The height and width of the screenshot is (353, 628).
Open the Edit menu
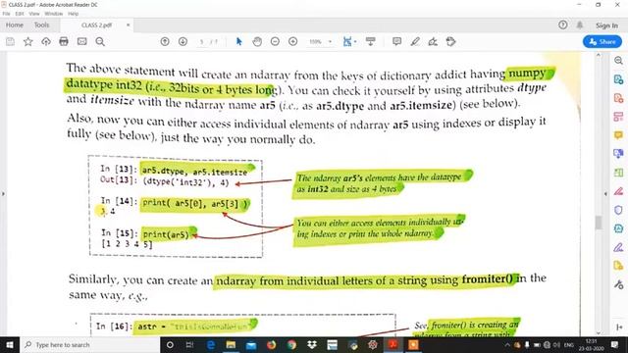pyautogui.click(x=20, y=14)
